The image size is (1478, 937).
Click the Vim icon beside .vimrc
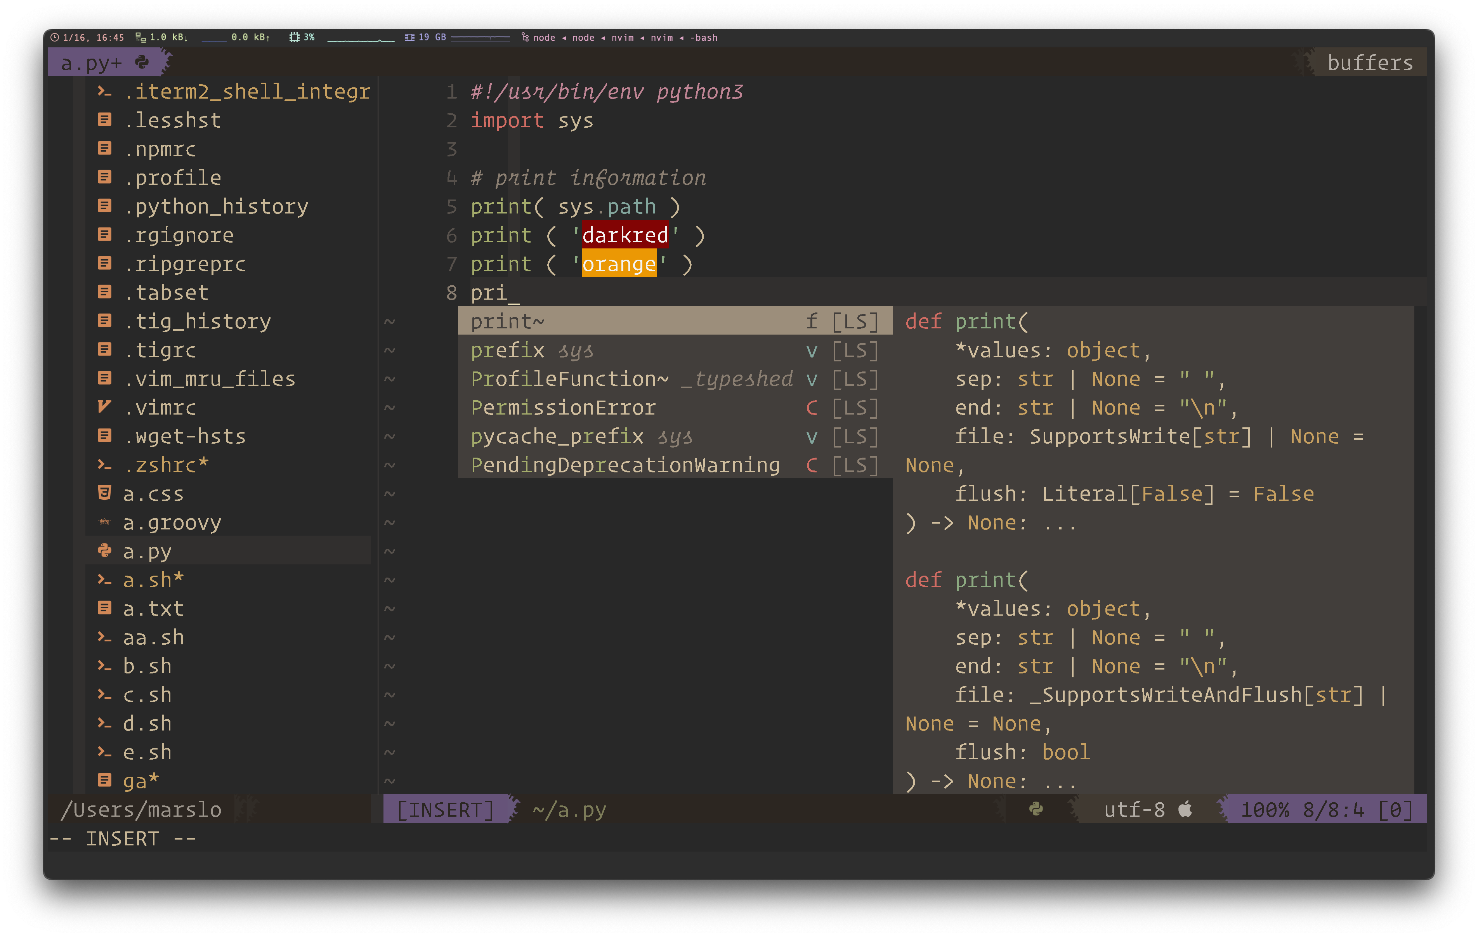pos(104,406)
